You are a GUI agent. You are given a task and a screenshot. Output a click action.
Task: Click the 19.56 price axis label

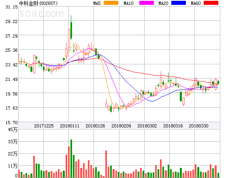(x=11, y=94)
